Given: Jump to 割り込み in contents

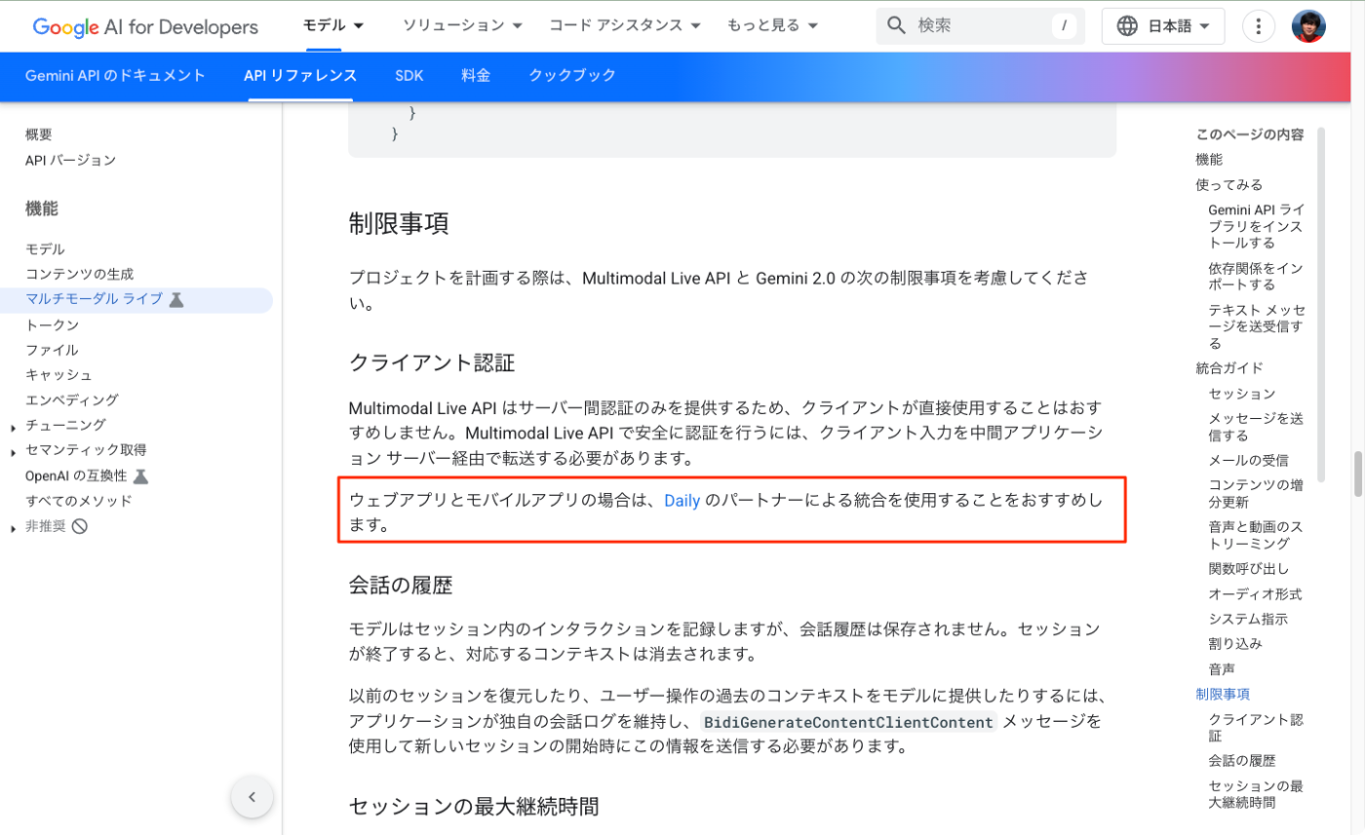Looking at the screenshot, I should (1235, 643).
